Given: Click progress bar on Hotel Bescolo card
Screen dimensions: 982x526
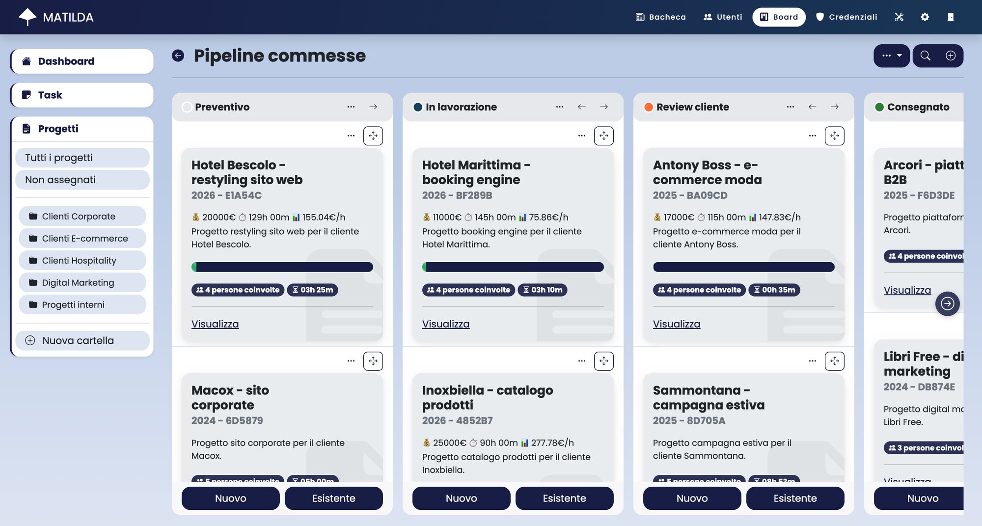Looking at the screenshot, I should tap(282, 267).
